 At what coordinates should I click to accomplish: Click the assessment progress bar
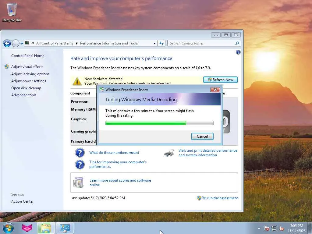pos(159,123)
